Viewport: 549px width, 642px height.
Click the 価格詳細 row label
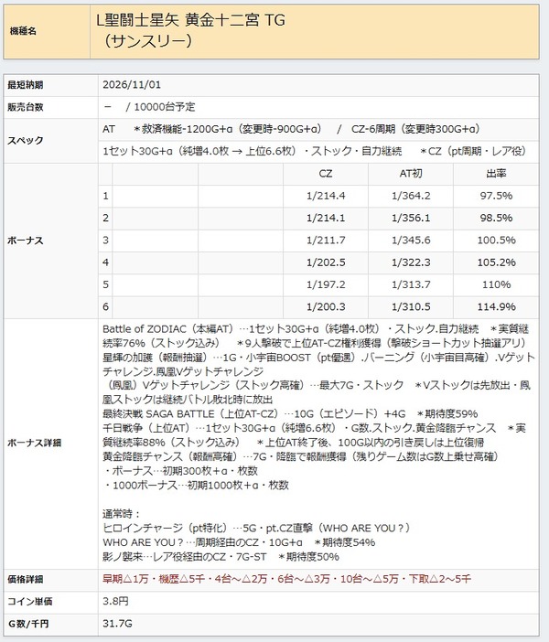(26, 580)
